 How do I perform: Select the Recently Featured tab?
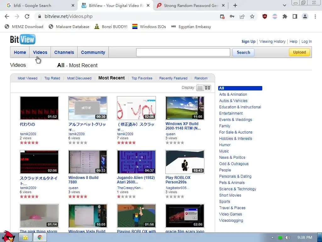pyautogui.click(x=173, y=78)
